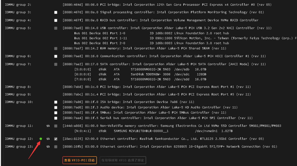Click the reset icon for IOMMU group 12

tap(48, 139)
